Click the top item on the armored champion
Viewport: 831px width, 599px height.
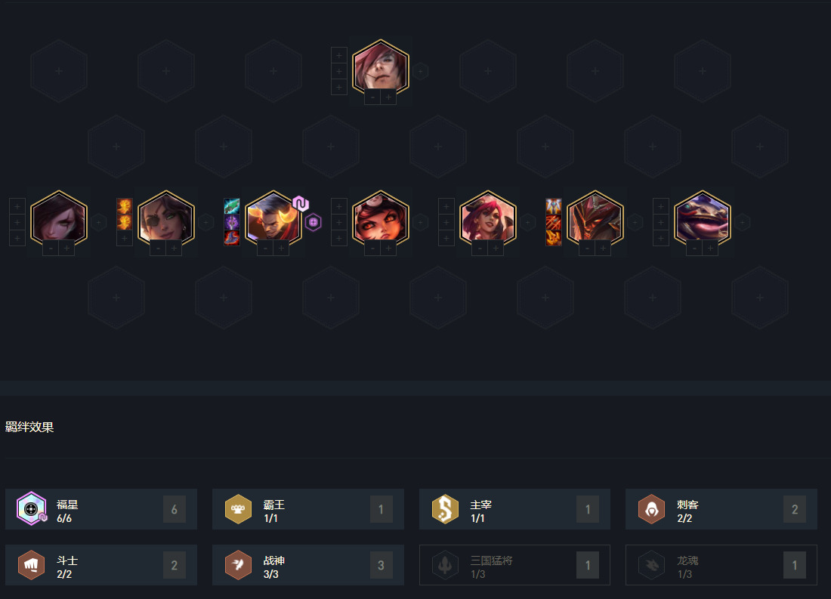coord(553,206)
